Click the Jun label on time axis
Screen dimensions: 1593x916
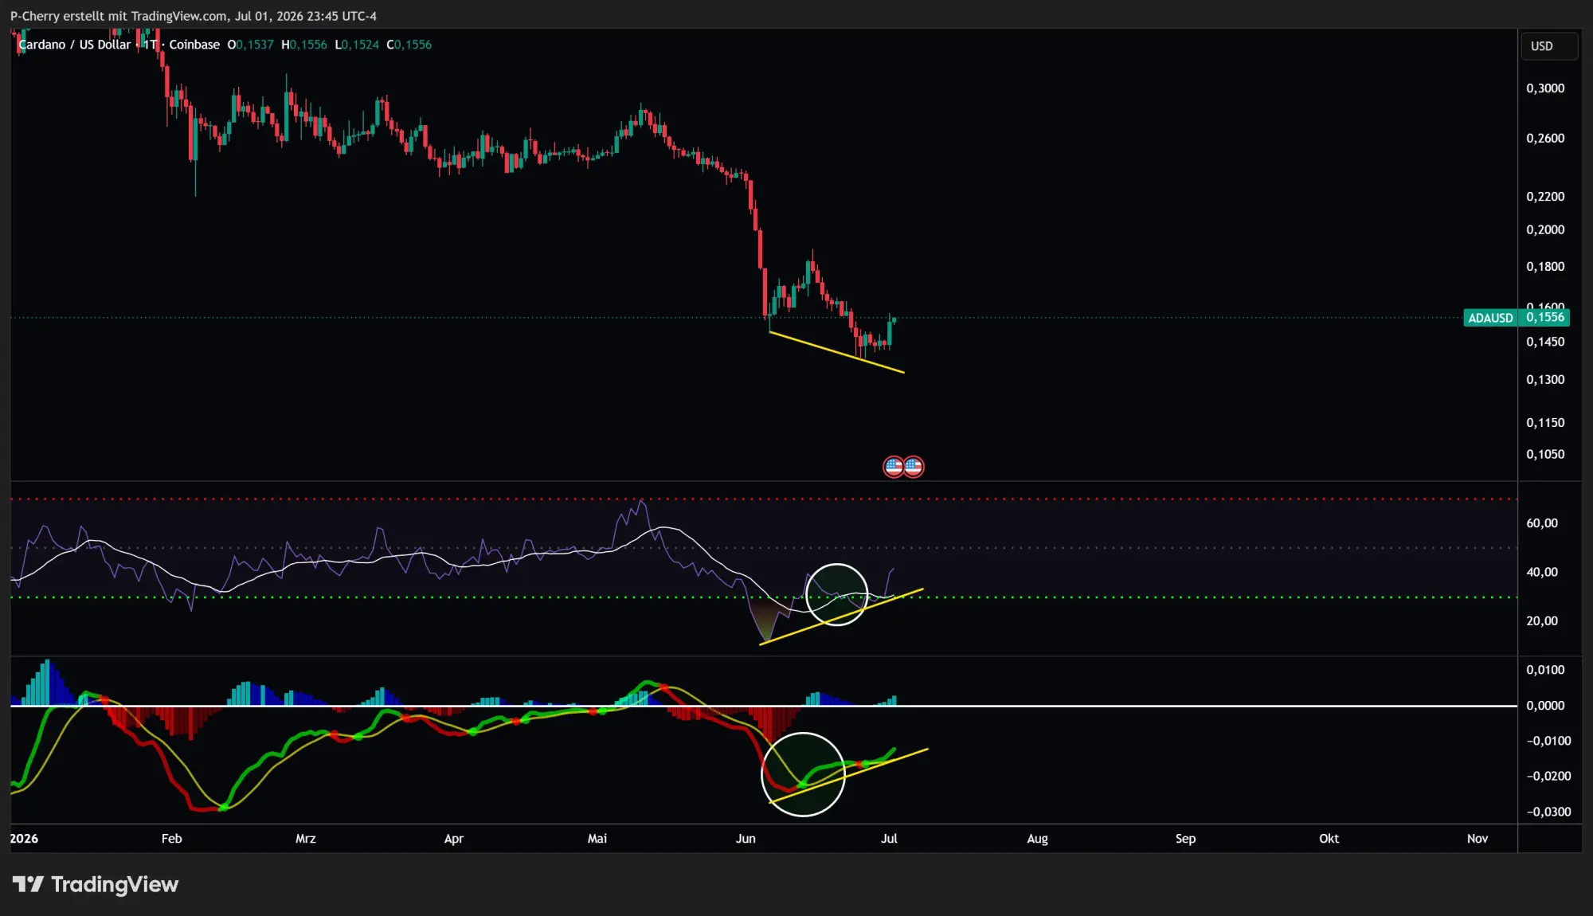pyautogui.click(x=746, y=839)
